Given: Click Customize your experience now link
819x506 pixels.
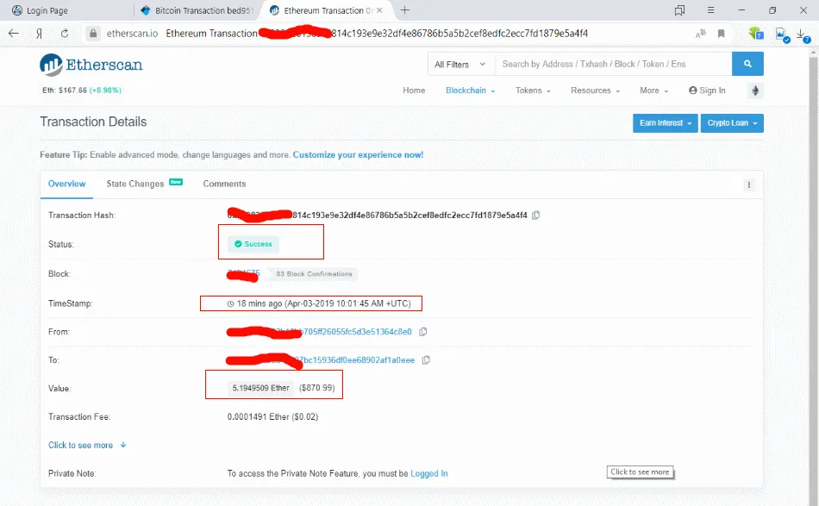Looking at the screenshot, I should click(x=358, y=154).
